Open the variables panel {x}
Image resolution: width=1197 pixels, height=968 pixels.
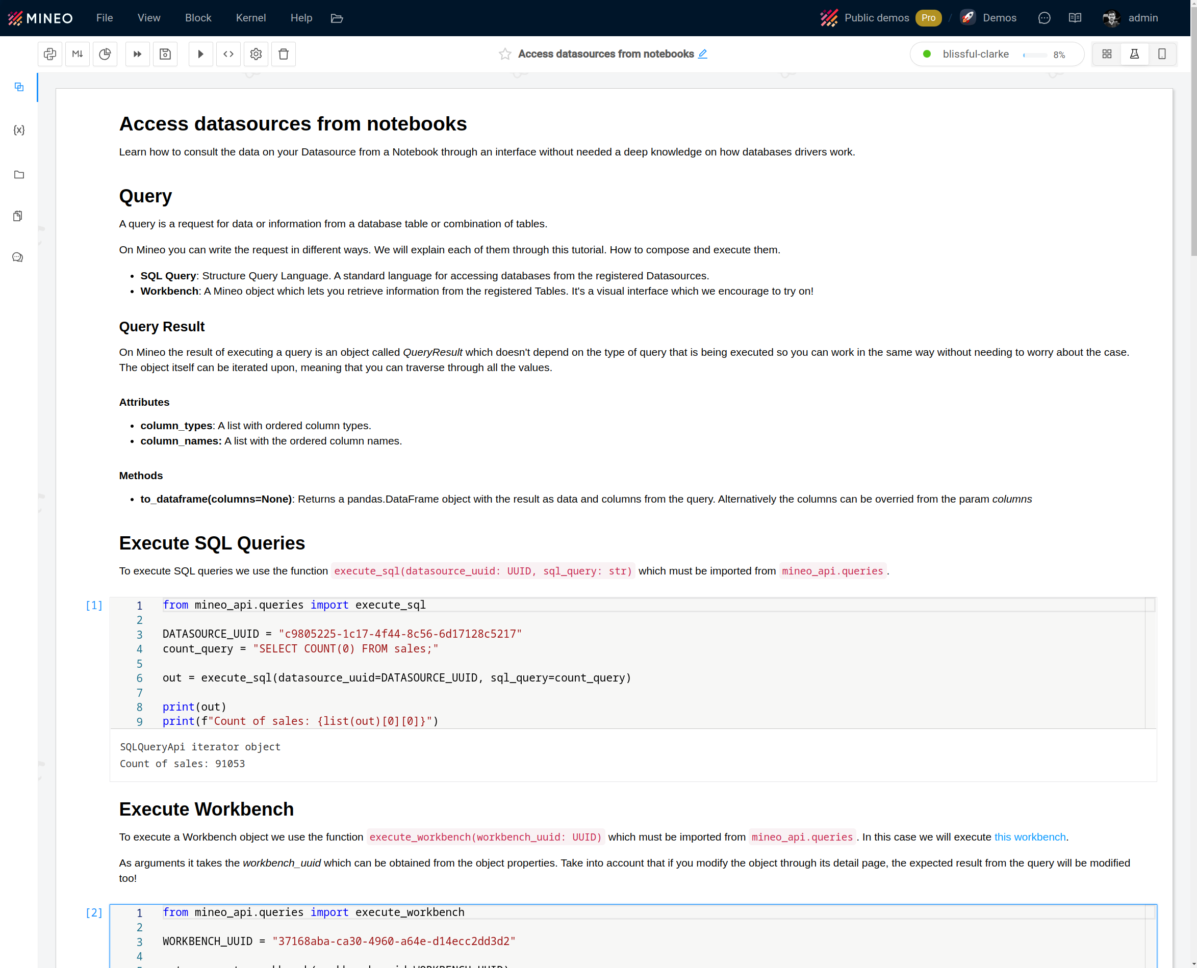pos(19,130)
